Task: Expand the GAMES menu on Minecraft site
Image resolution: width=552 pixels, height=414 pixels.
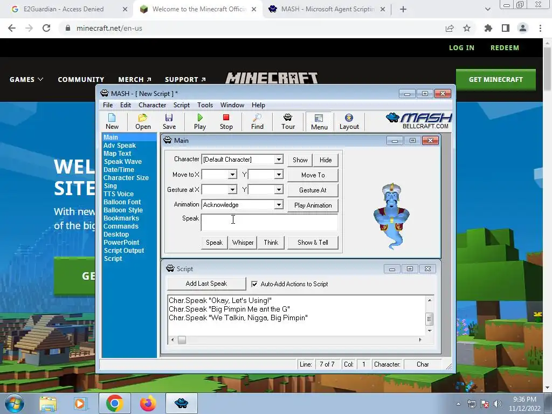Action: (26, 80)
